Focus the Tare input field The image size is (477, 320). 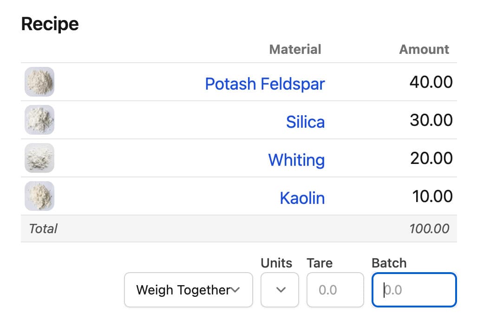(335, 290)
